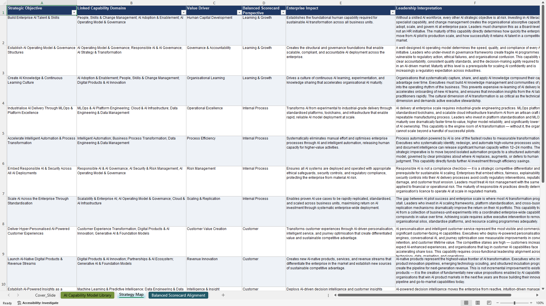The width and height of the screenshot is (546, 306).
Task: Click Accessibility: Investigate status
Action: (38, 303)
